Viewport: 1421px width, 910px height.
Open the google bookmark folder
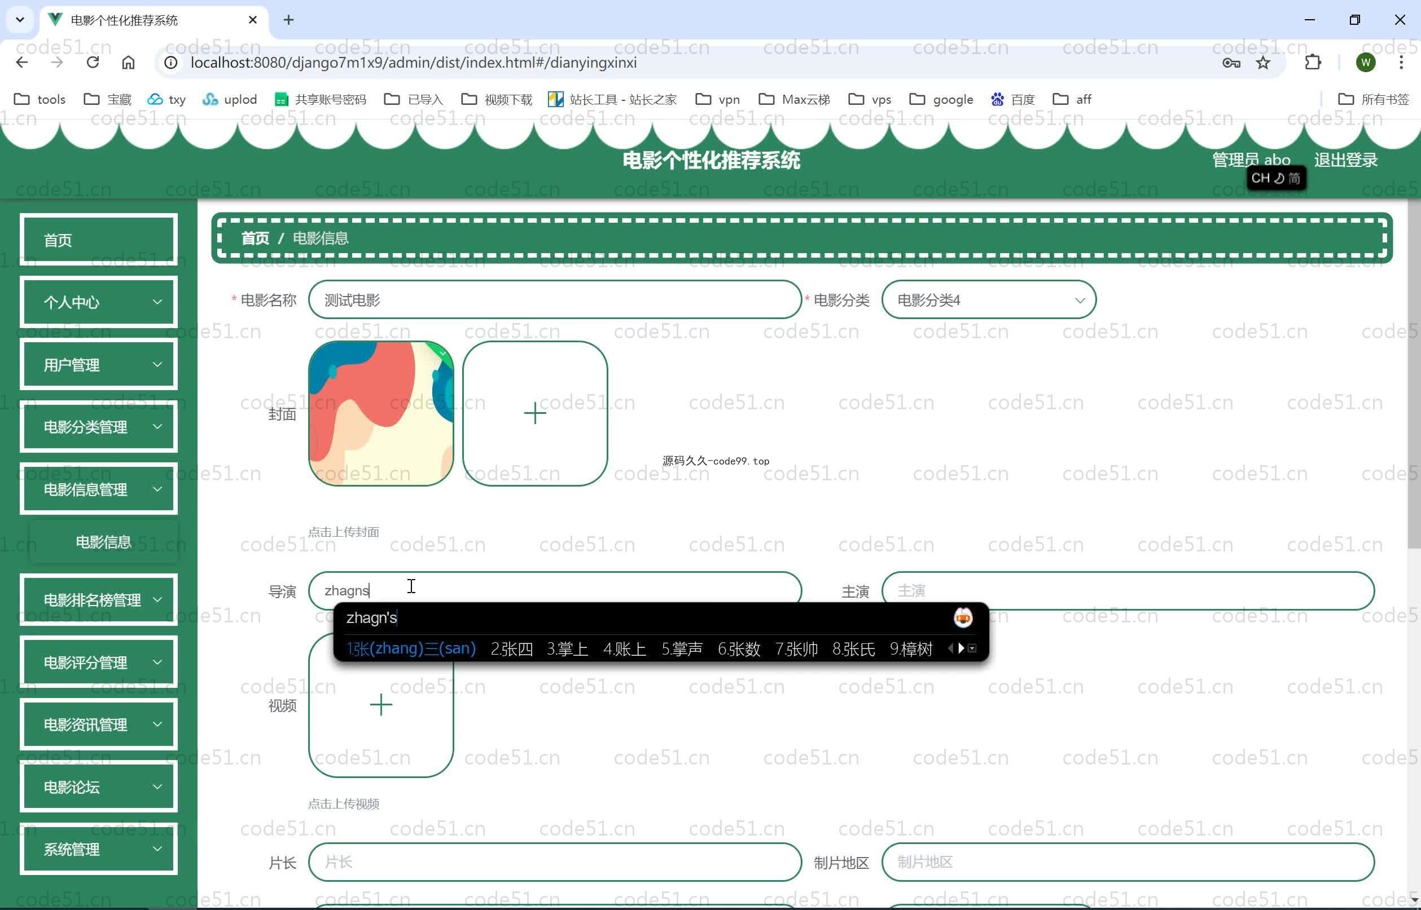point(941,99)
